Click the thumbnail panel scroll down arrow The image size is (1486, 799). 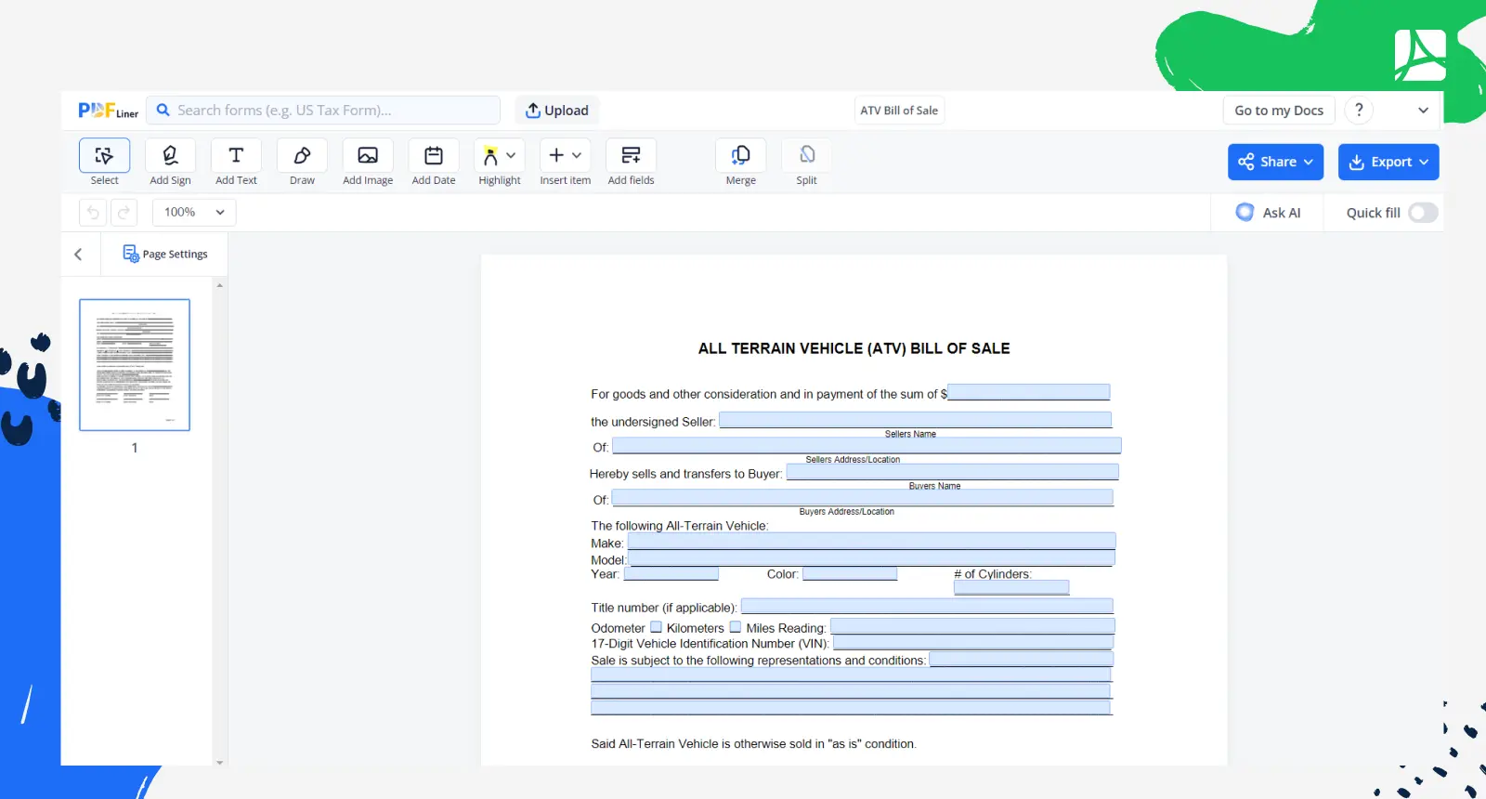(x=220, y=763)
